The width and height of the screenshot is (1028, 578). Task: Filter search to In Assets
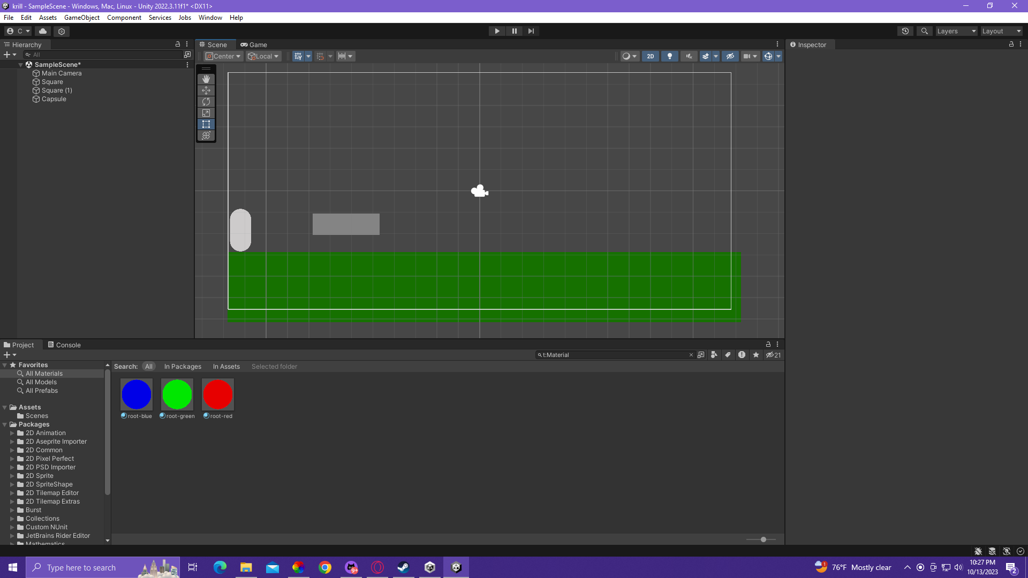coord(226,367)
